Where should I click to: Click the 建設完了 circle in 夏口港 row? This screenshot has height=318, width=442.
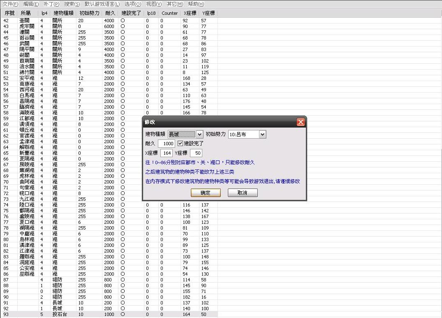click(123, 222)
